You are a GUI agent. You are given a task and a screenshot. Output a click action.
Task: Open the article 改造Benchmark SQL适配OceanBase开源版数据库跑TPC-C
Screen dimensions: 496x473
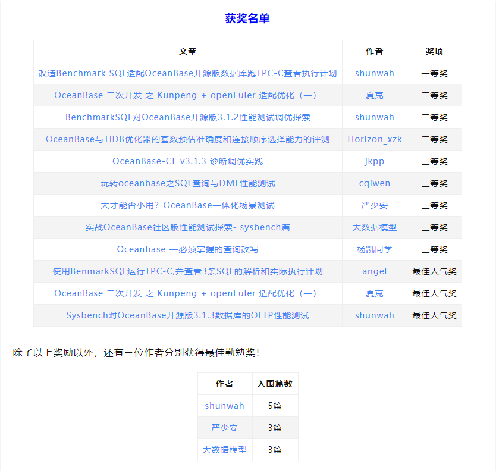pos(187,73)
